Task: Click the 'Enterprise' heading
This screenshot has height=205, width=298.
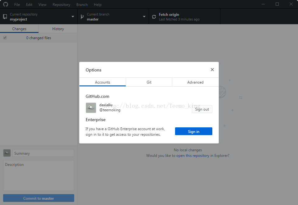Action: (x=95, y=120)
